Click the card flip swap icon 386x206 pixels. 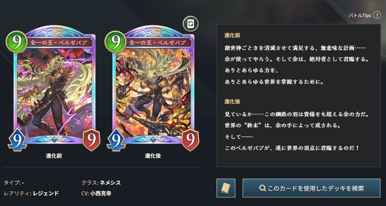190,24
